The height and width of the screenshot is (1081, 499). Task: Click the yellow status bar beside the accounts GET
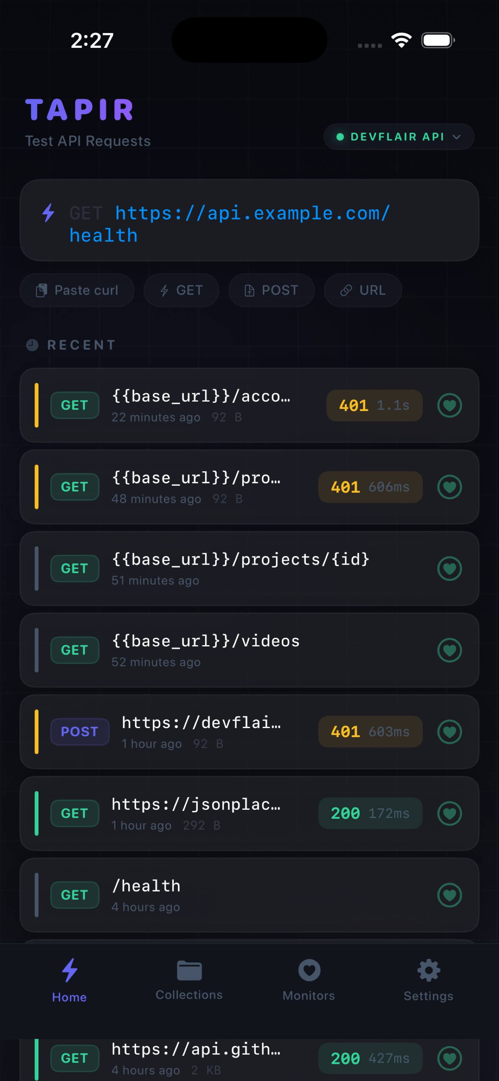(37, 405)
